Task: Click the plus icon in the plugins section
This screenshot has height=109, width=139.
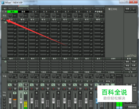Action: (x=5, y=61)
